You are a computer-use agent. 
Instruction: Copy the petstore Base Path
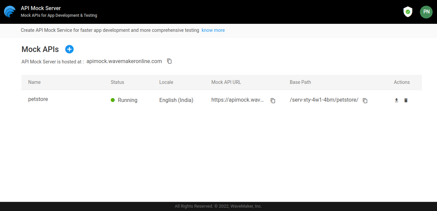[365, 101]
